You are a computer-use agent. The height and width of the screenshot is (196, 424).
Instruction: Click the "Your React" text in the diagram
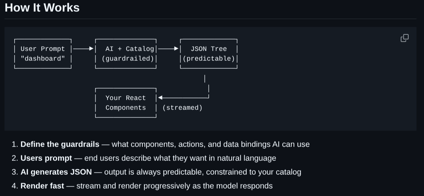coord(125,98)
